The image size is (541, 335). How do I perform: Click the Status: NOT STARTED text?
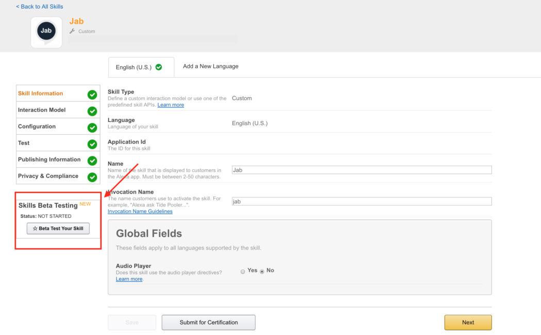46,216
